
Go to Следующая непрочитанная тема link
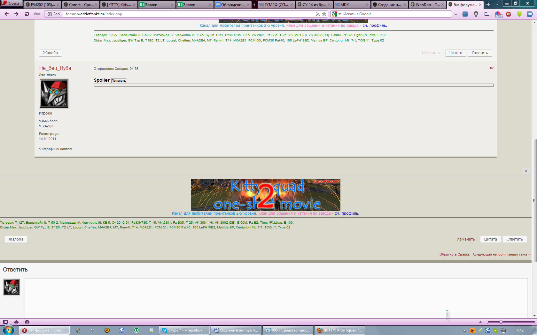tap(502, 254)
